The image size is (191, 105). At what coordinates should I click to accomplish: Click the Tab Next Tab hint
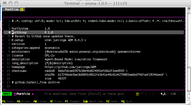(x=93, y=101)
